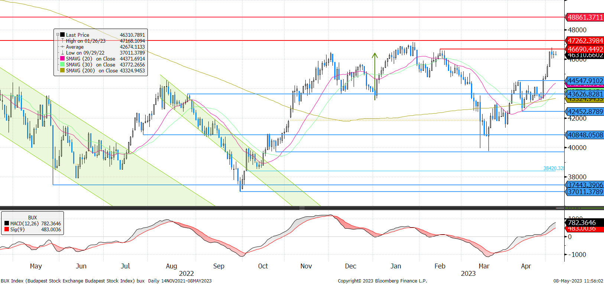Click the black Last Price color swatch
The height and width of the screenshot is (284, 604).
[x=62, y=35]
